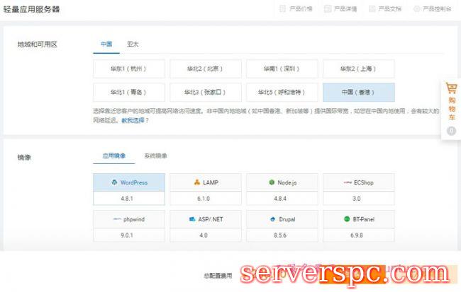Switch to the 亚太 region tab
461x292 pixels.
coord(133,44)
